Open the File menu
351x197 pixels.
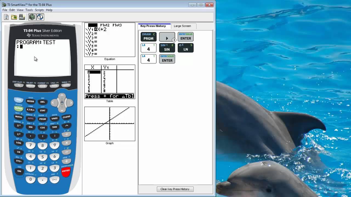[5, 10]
